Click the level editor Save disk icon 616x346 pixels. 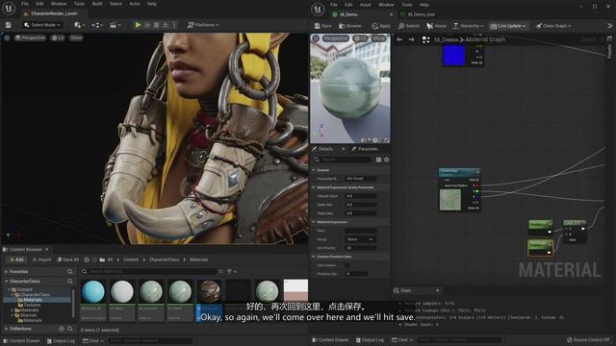pyautogui.click(x=9, y=25)
